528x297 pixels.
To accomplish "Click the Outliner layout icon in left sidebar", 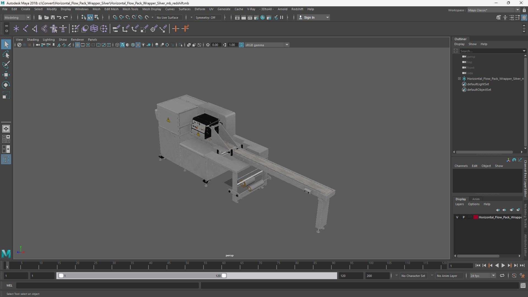I will [x=6, y=159].
